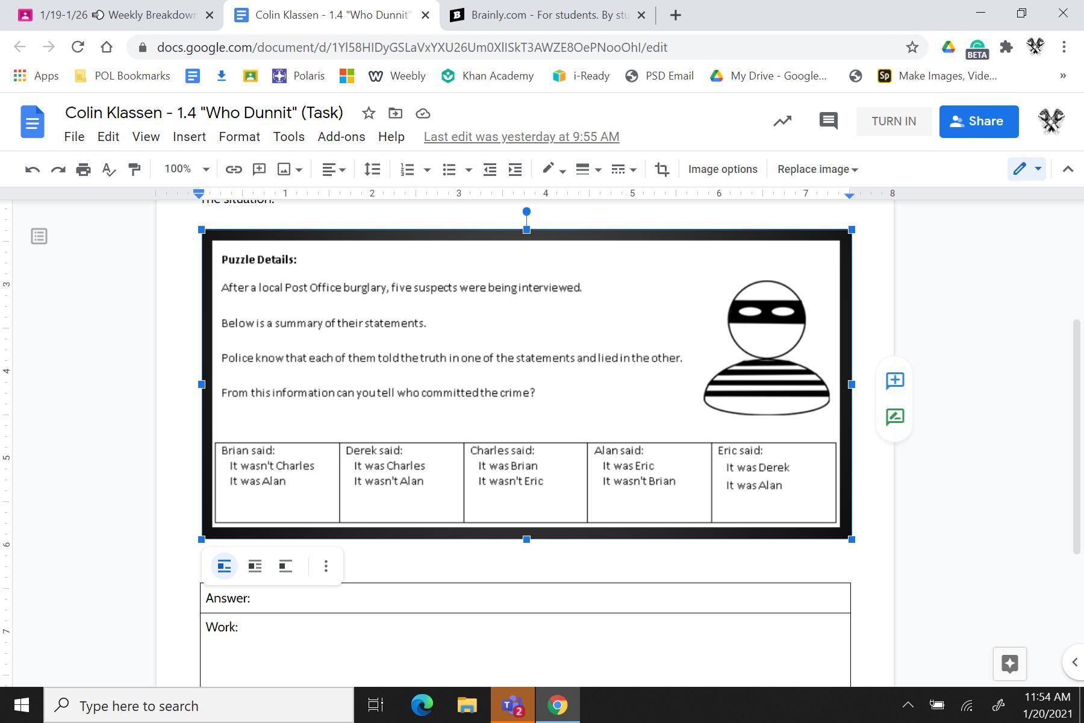
Task: Select In line image wrapping option
Action: click(x=224, y=566)
